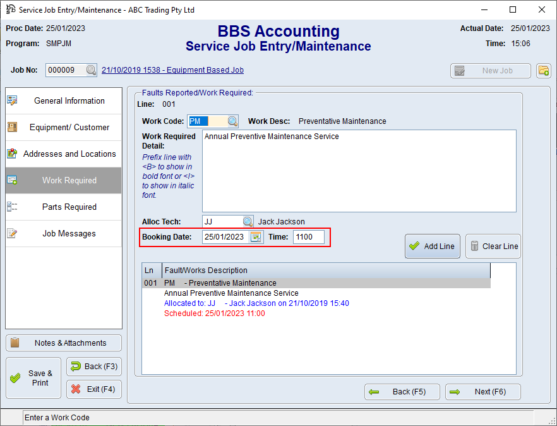Viewport: 557px width, 426px height.
Task: Switch to the Work Required section
Action: click(63, 180)
